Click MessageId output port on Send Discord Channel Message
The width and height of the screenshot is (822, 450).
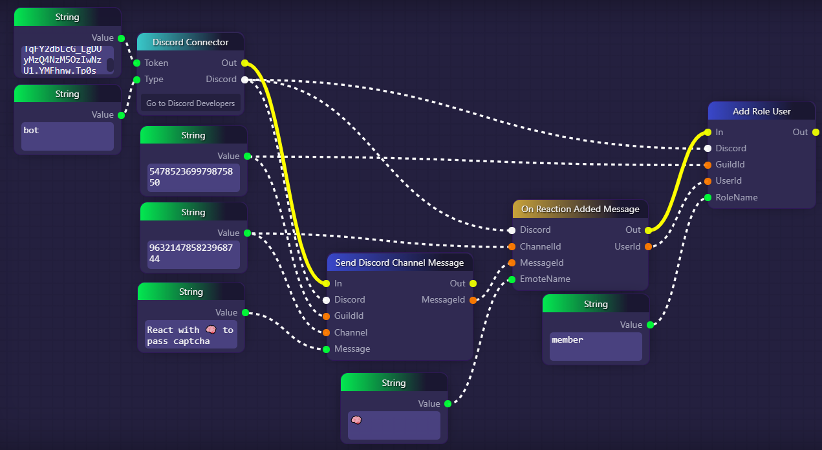[473, 300]
